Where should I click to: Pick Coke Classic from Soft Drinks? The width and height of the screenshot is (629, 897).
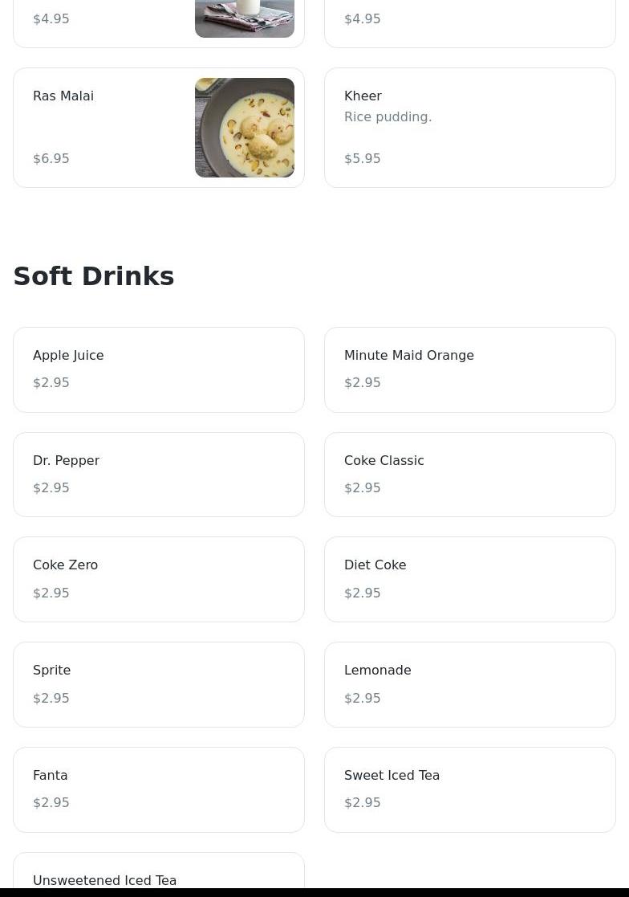(469, 475)
